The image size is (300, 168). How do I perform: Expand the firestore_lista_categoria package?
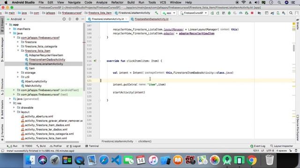coord(18,46)
